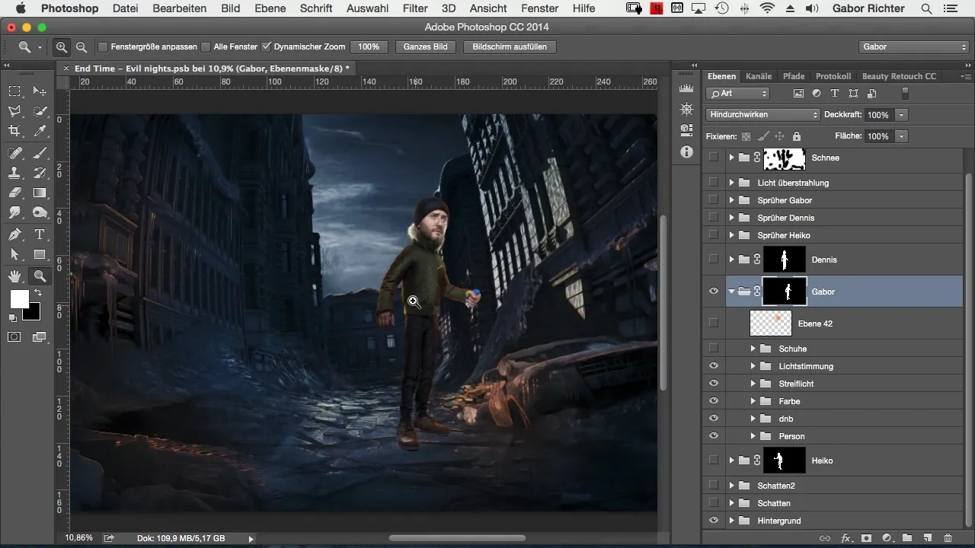Image resolution: width=975 pixels, height=548 pixels.
Task: Open Spotlight search in menu bar
Action: [x=926, y=8]
